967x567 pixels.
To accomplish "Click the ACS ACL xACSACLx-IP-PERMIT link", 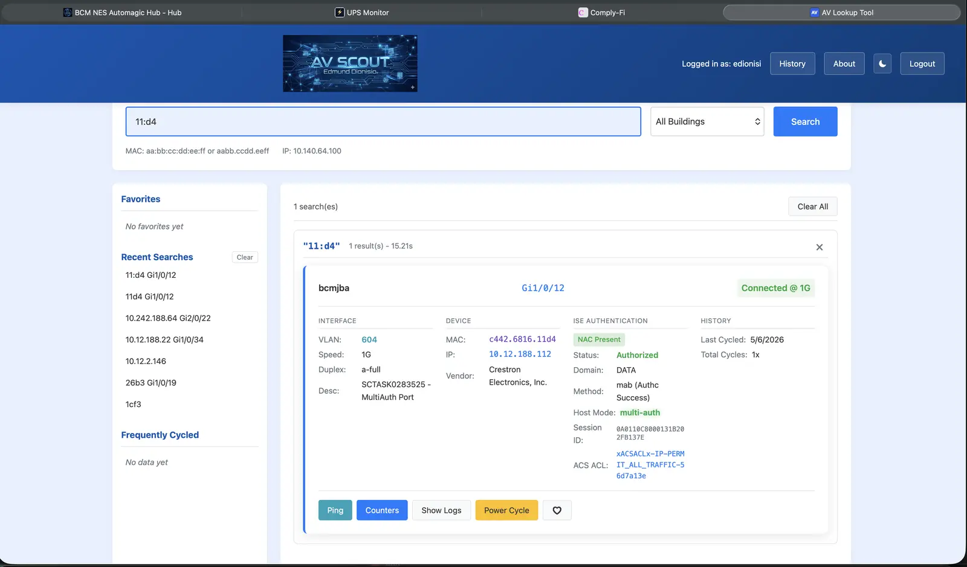I will pos(650,465).
